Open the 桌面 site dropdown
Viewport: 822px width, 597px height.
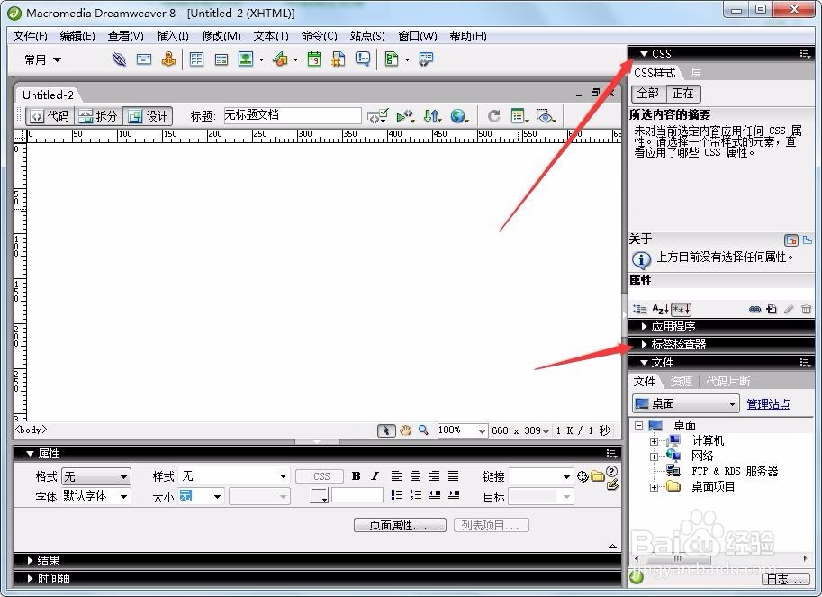click(686, 404)
